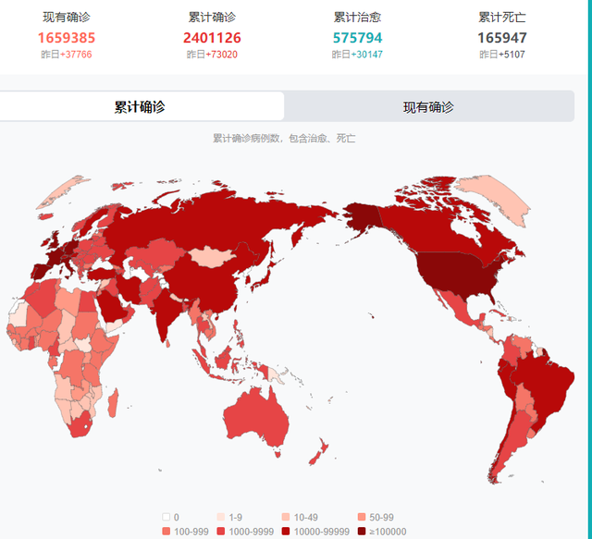Image resolution: width=592 pixels, height=539 pixels.
Task: Click yesterday's increase +5107
Action: (512, 55)
